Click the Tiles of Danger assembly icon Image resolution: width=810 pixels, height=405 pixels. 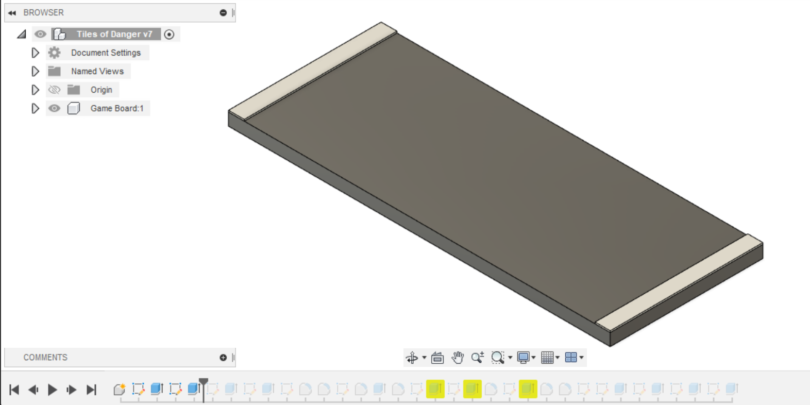tap(60, 34)
